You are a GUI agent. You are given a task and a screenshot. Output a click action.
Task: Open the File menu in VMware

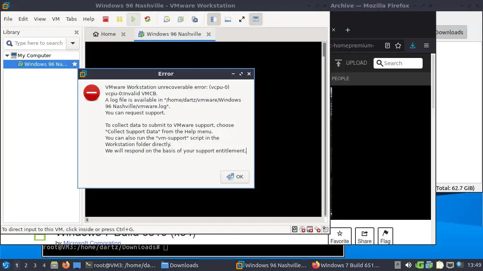8,19
